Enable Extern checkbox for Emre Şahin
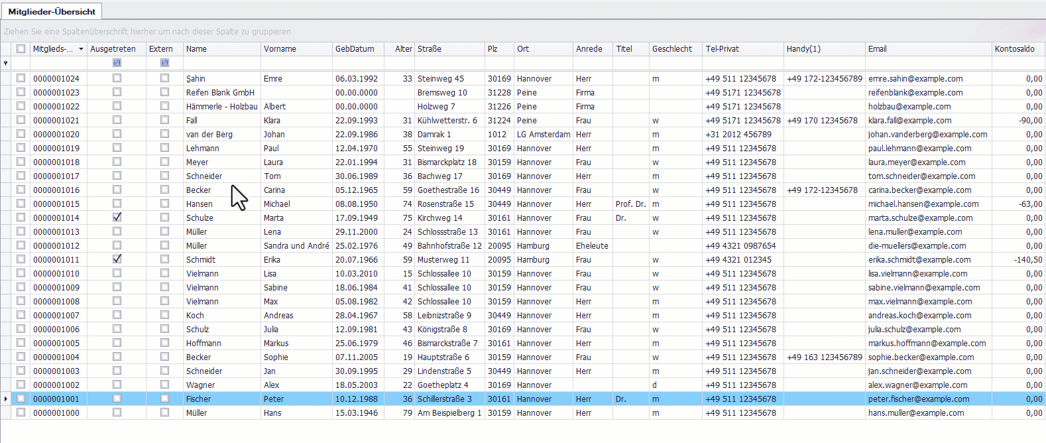Image resolution: width=1046 pixels, height=443 pixels. tap(164, 78)
